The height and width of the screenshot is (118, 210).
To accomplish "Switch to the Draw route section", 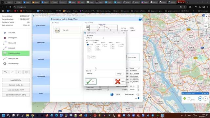I will coord(41,43).
